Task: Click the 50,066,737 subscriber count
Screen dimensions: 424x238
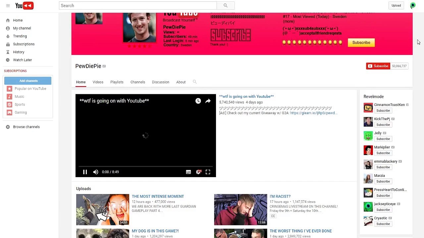Action: [x=399, y=66]
